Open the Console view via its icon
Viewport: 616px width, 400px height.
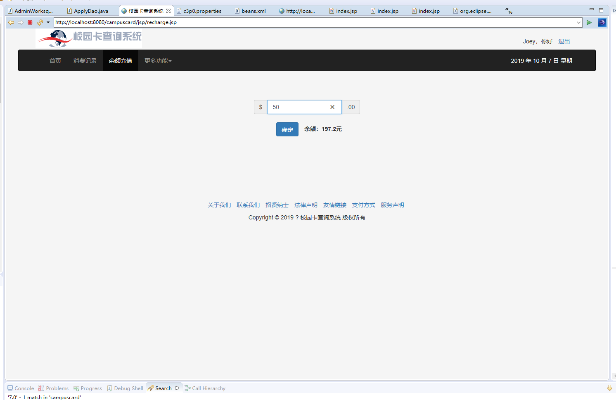[x=10, y=388]
